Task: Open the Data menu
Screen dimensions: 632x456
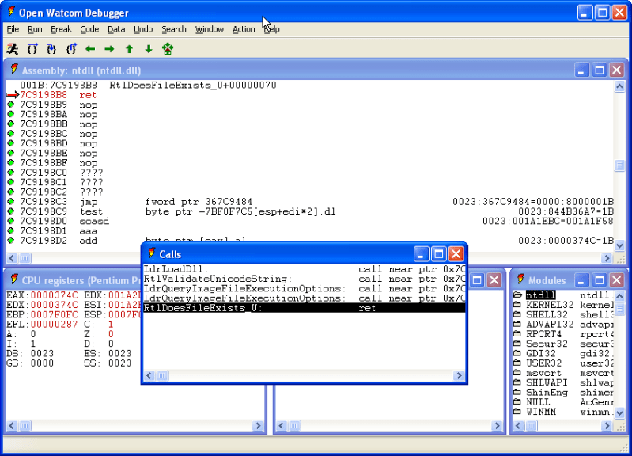Action: point(116,29)
